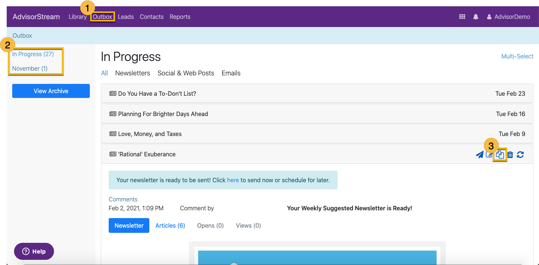Click the Comments link
The width and height of the screenshot is (539, 265).
click(x=123, y=199)
